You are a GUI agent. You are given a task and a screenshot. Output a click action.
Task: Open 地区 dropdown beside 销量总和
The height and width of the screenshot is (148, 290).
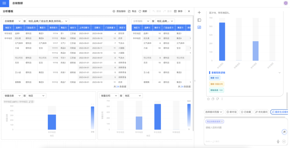tap(133, 96)
